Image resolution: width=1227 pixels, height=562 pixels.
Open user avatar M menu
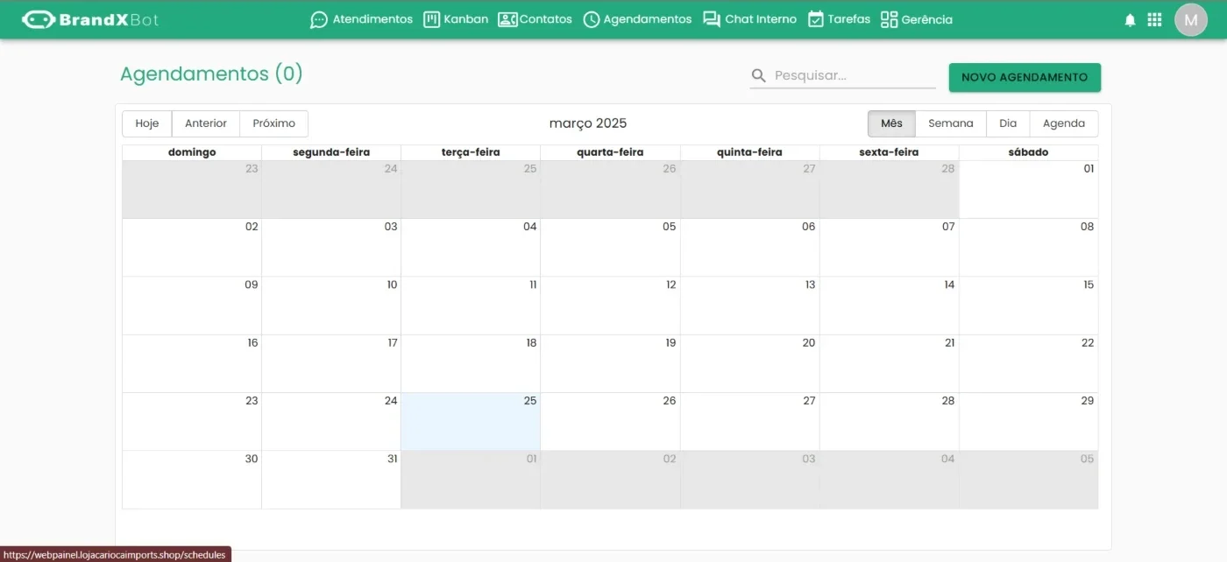pos(1191,20)
